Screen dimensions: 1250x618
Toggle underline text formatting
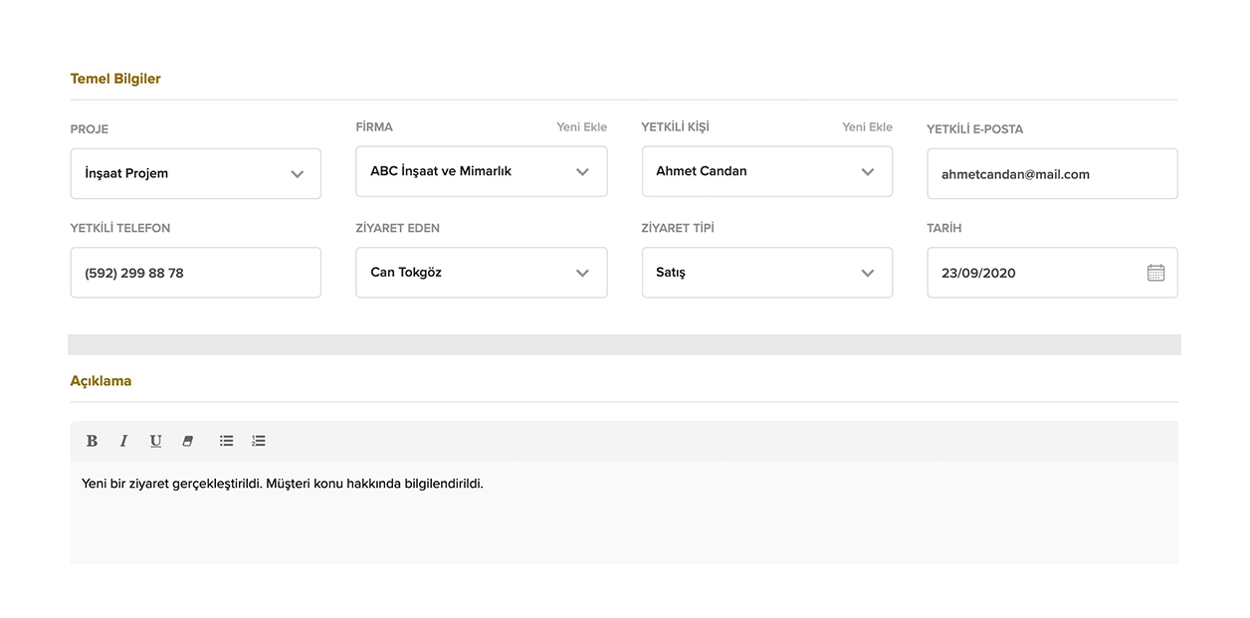[155, 441]
